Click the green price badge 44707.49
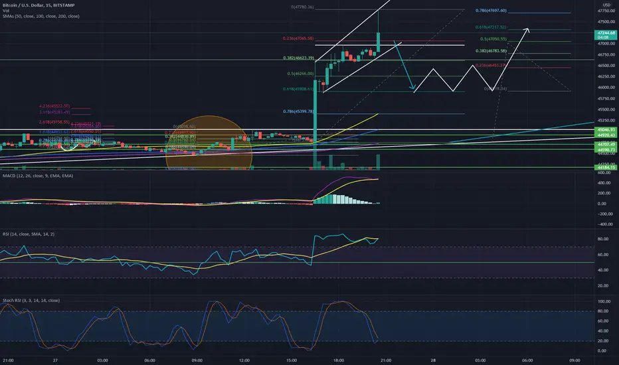The height and width of the screenshot is (365, 619). pyautogui.click(x=606, y=145)
